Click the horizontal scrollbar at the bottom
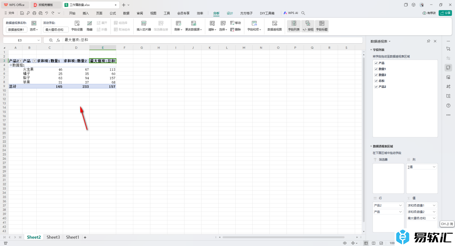 coord(283,237)
